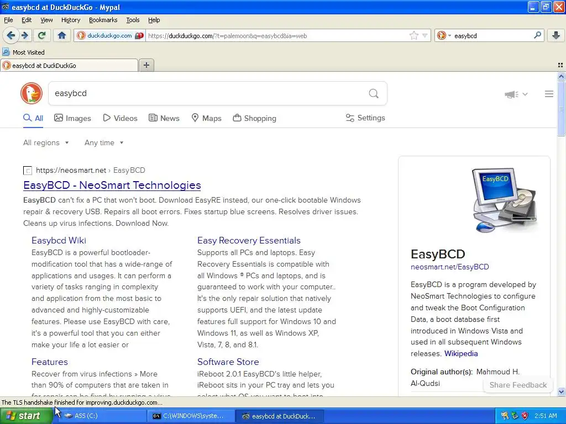
Task: Open the View menu
Action: [46, 20]
